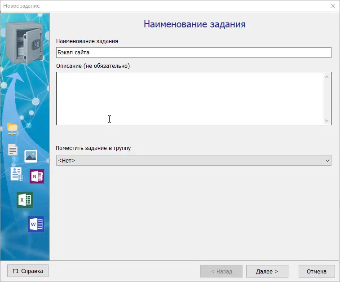Focus the Наименование задания input field
Image resolution: width=340 pixels, height=282 pixels.
click(x=194, y=53)
